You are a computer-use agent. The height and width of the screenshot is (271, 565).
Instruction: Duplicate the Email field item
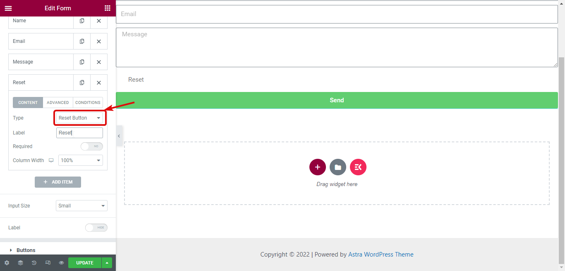82,41
